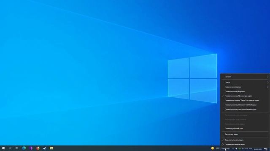Launch Firefox from the taskbar

38,148
